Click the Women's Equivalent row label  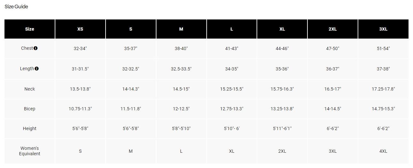point(29,151)
